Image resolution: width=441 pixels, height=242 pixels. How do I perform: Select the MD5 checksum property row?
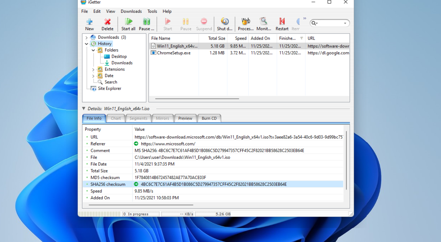213,177
